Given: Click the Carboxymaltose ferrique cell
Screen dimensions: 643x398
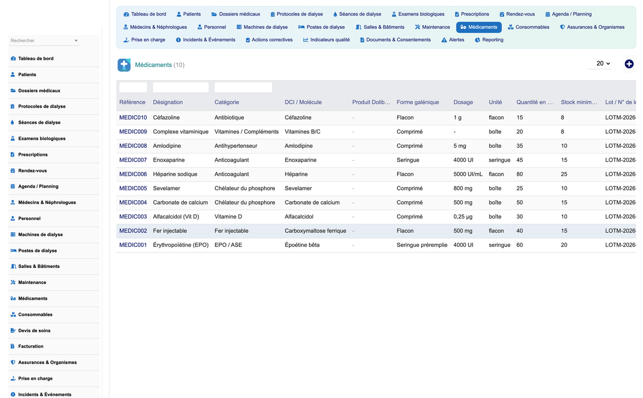Looking at the screenshot, I should pyautogui.click(x=316, y=231).
